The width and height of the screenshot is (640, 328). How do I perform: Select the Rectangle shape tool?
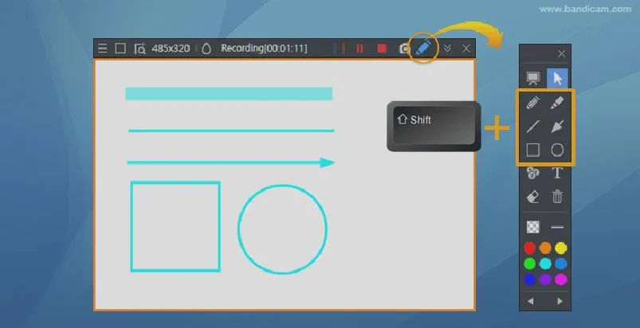pyautogui.click(x=532, y=150)
